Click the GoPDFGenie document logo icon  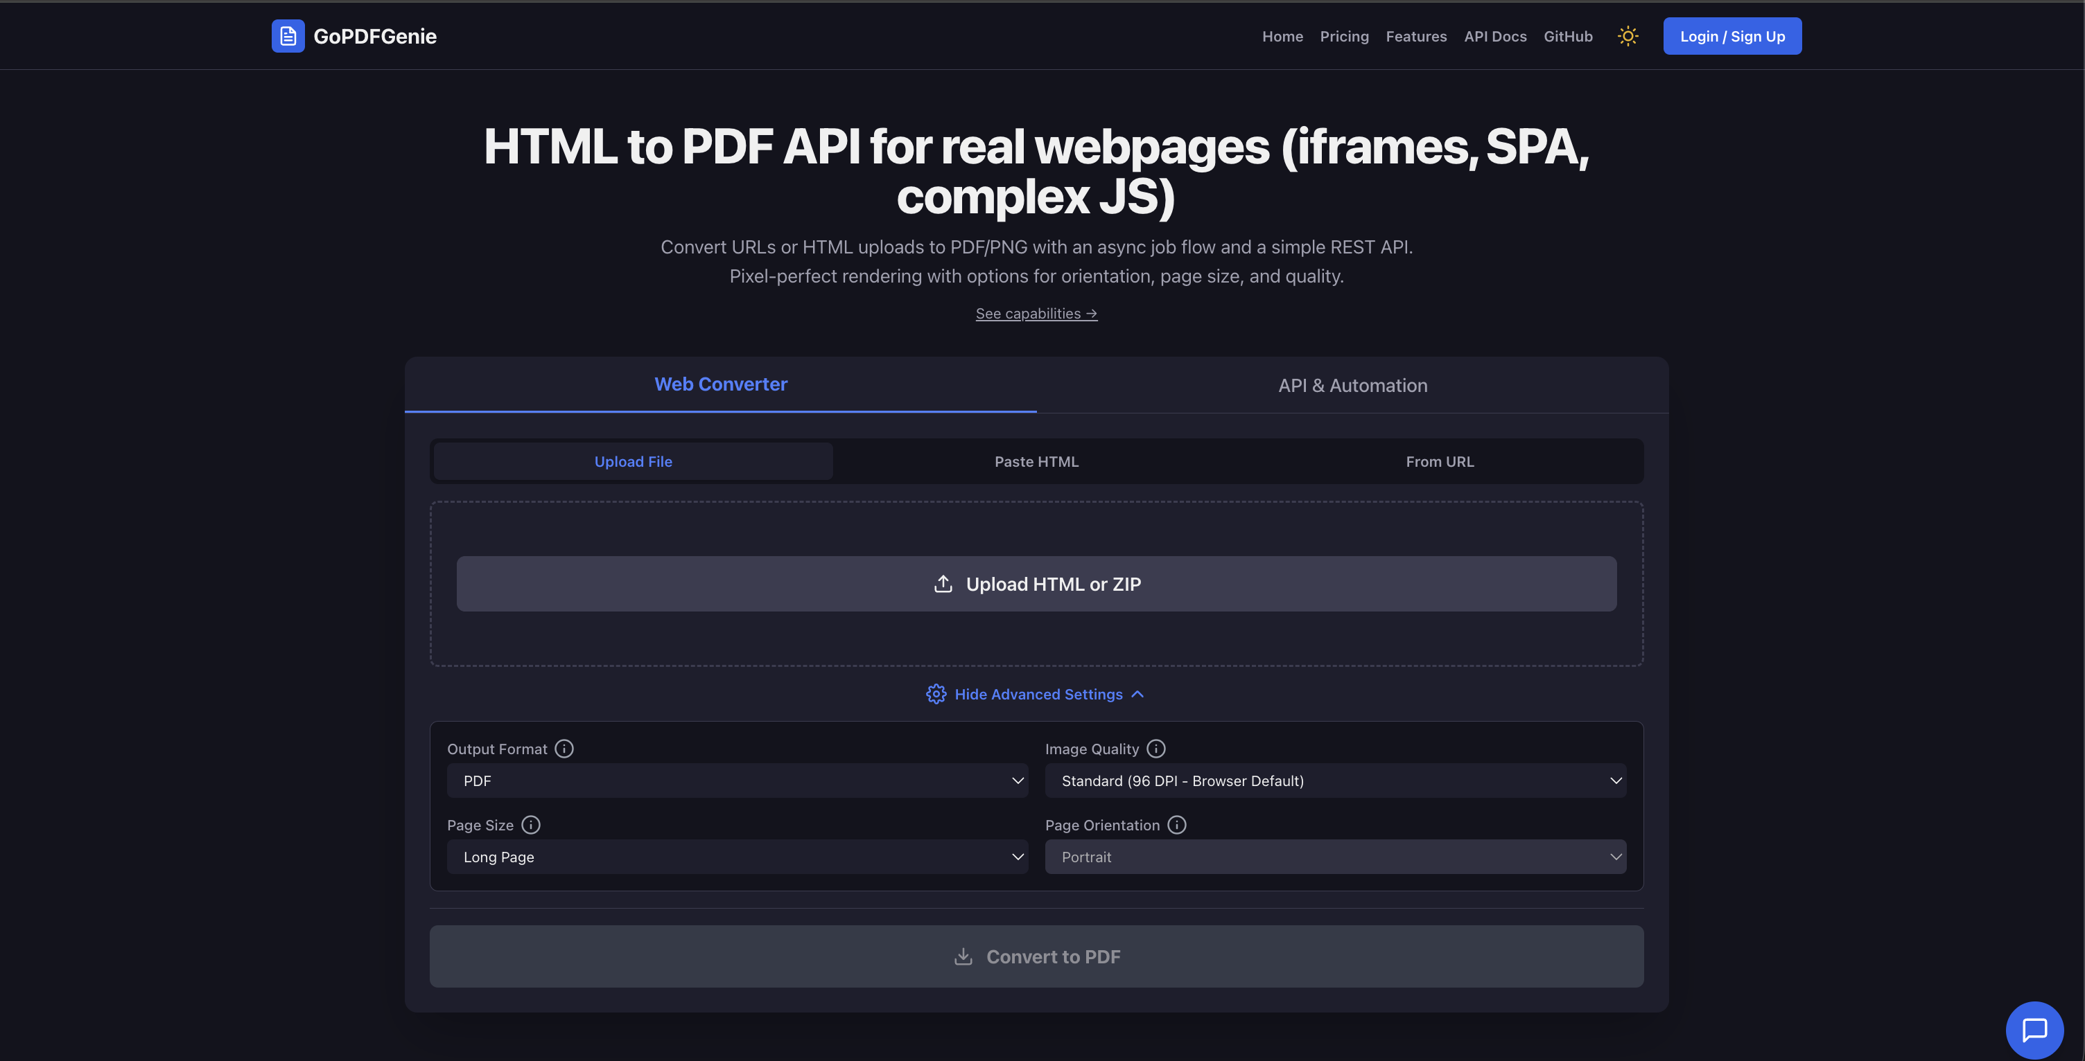point(288,35)
